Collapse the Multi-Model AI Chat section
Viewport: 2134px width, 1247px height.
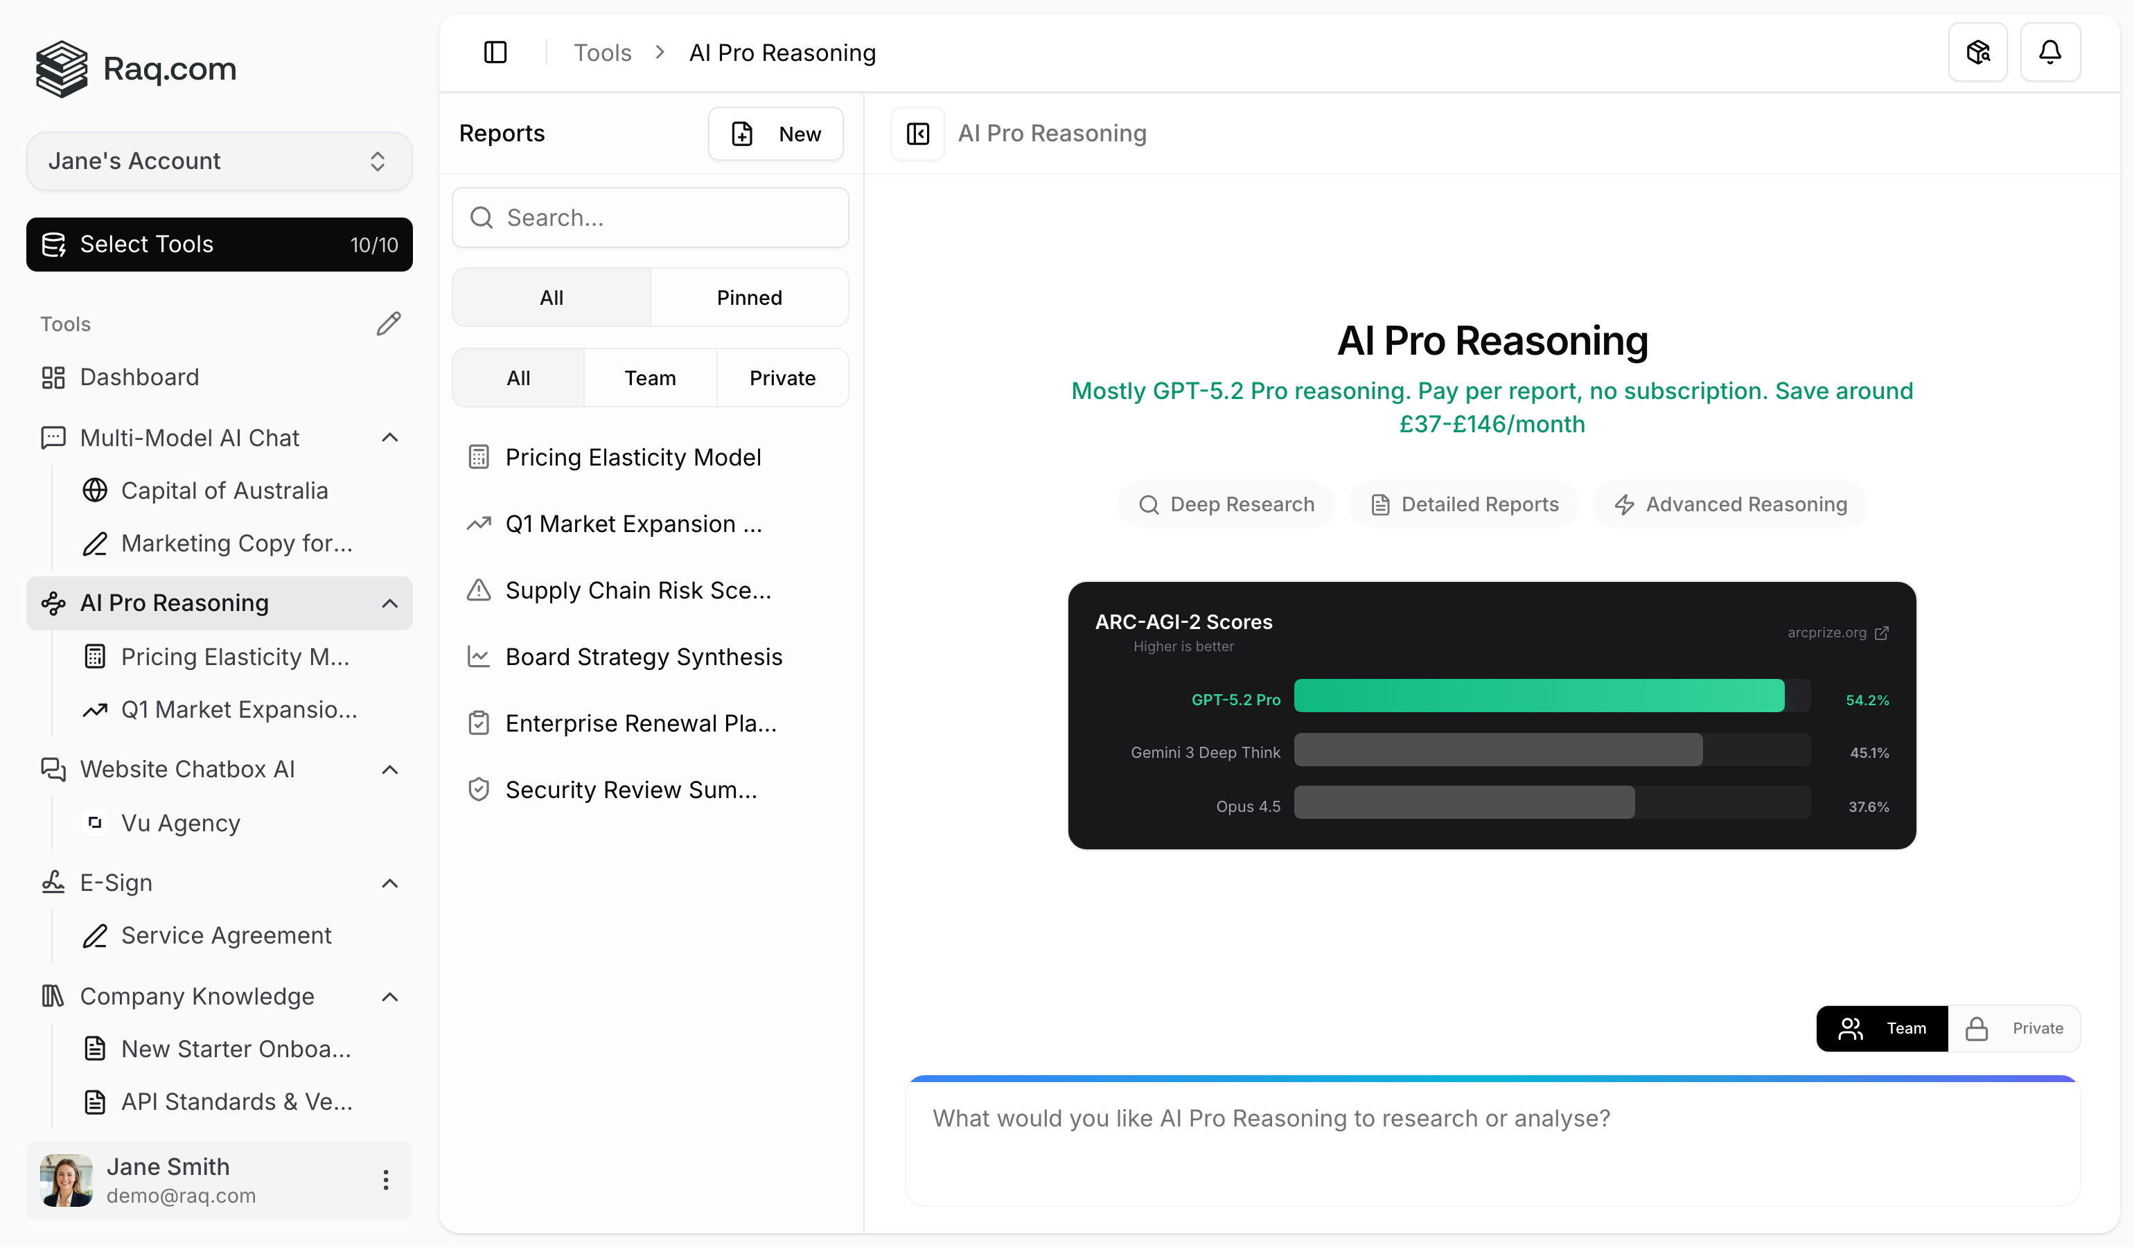tap(389, 438)
